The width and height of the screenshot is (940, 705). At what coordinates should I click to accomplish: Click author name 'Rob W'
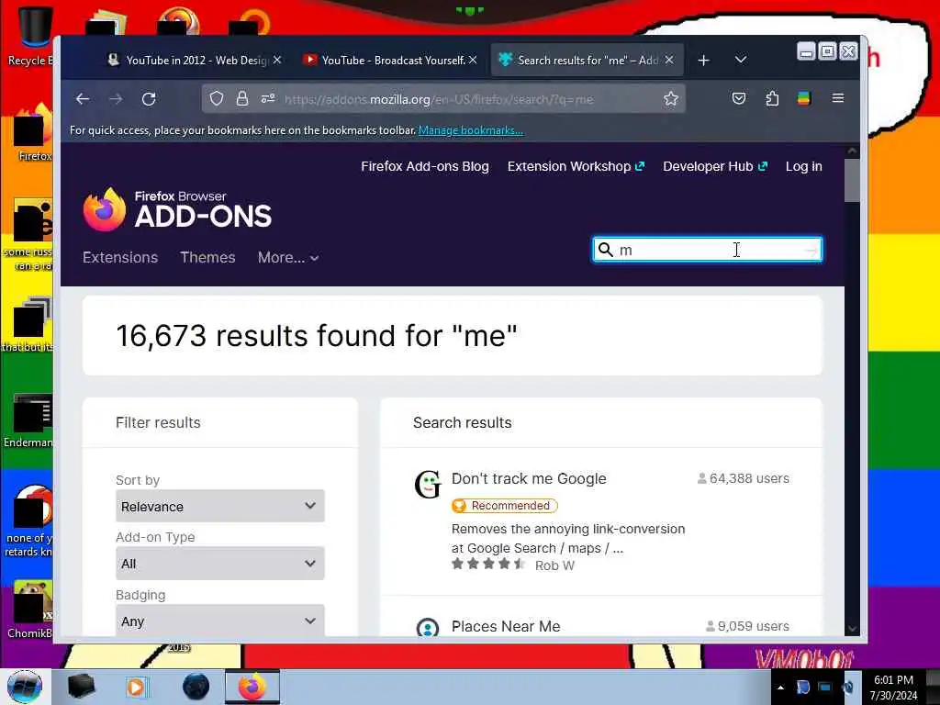[554, 565]
